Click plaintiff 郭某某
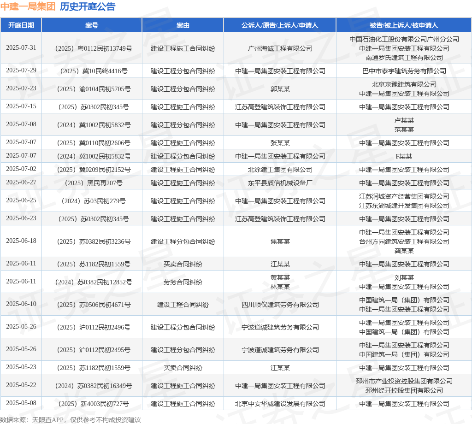 coord(280,89)
